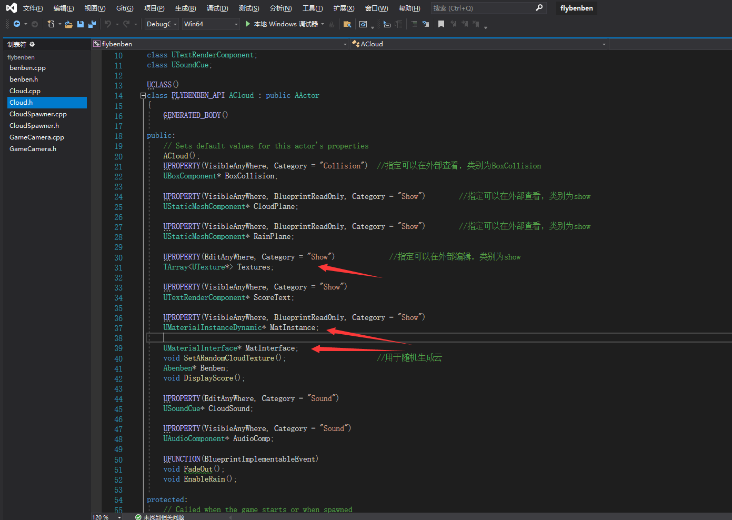The image size is (732, 520).
Task: Collapse the ACloud class code block
Action: [143, 96]
